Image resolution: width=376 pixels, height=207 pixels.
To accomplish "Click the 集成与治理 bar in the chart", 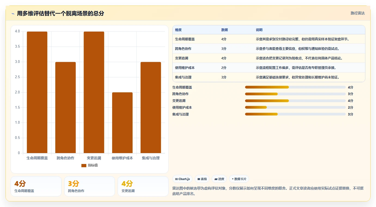I will click(x=151, y=108).
